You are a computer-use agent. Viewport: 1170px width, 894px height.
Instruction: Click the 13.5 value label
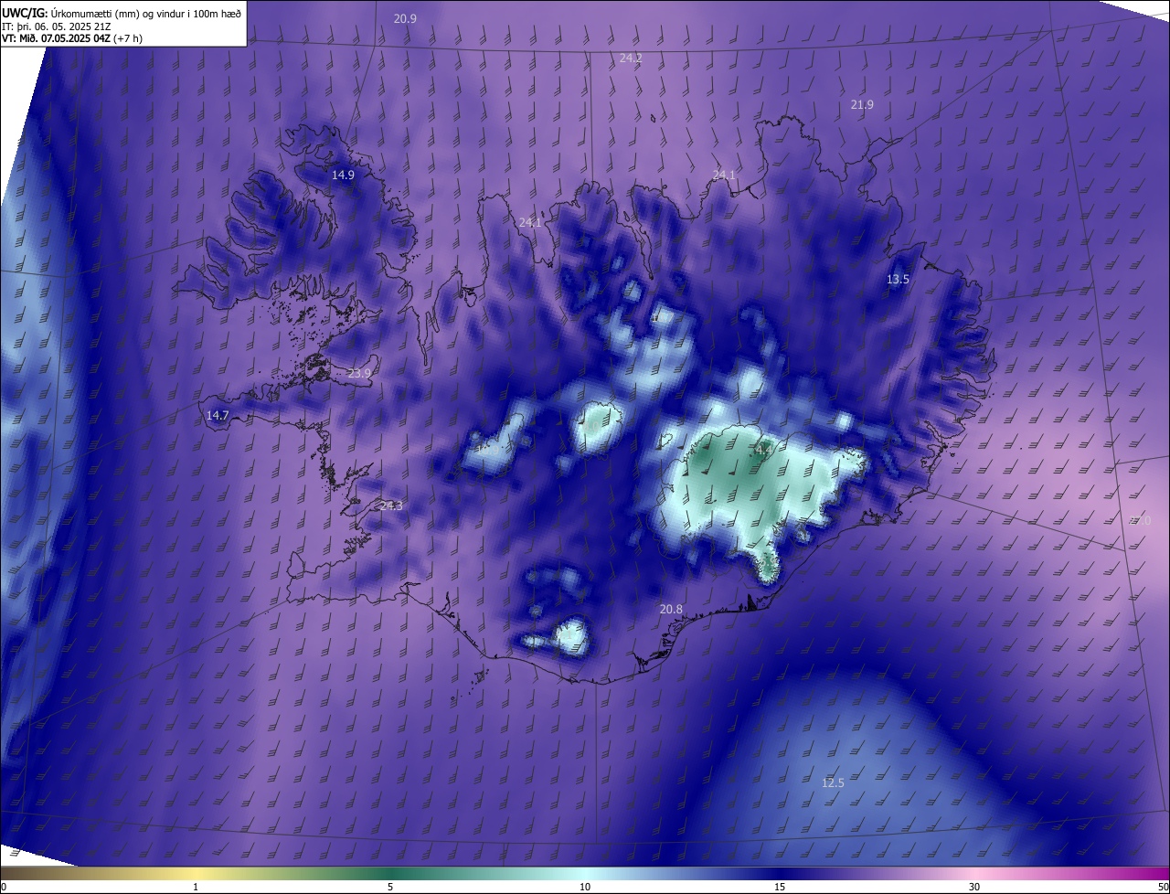pyautogui.click(x=899, y=280)
